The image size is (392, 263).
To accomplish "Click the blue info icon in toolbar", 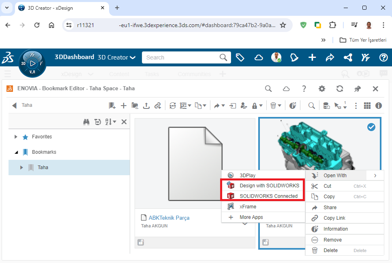I will coord(379,106).
